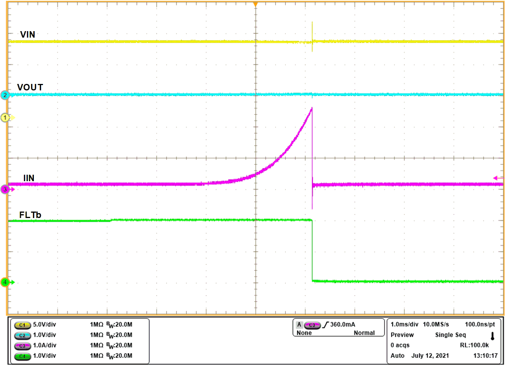Click the channel 1 BW:20.0M bandwidth readout
The image size is (507, 365).
click(119, 325)
